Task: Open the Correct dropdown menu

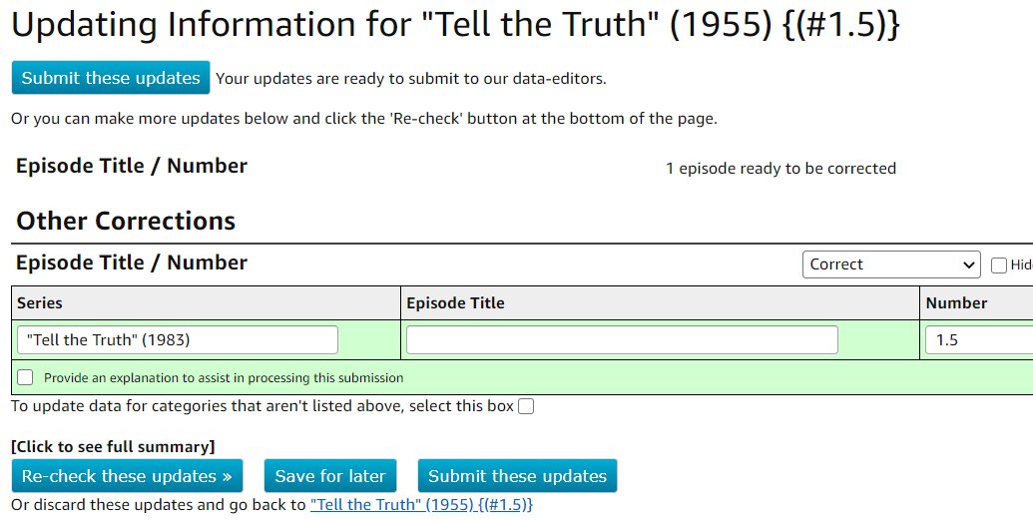Action: [x=891, y=264]
